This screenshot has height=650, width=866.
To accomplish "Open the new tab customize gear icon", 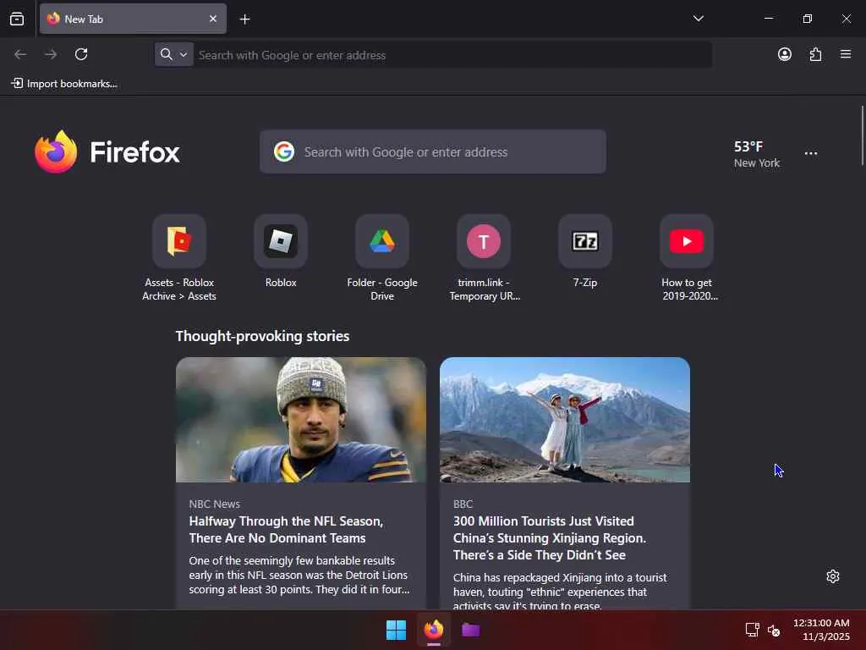I will [x=833, y=576].
